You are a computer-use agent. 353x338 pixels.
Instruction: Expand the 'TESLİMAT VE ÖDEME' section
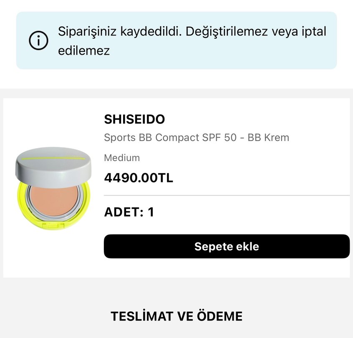point(176,316)
